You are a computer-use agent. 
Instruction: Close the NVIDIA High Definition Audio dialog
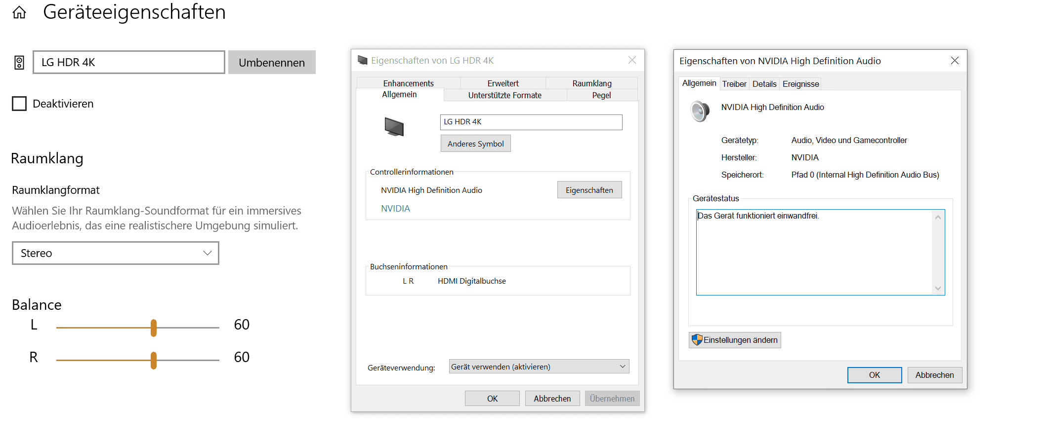[x=955, y=60]
